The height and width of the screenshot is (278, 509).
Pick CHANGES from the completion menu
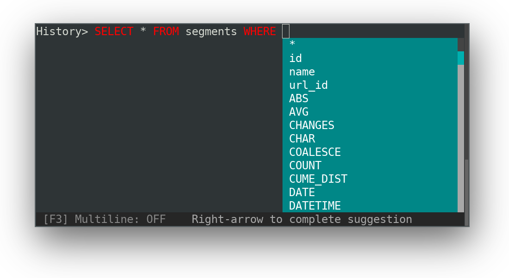point(370,125)
